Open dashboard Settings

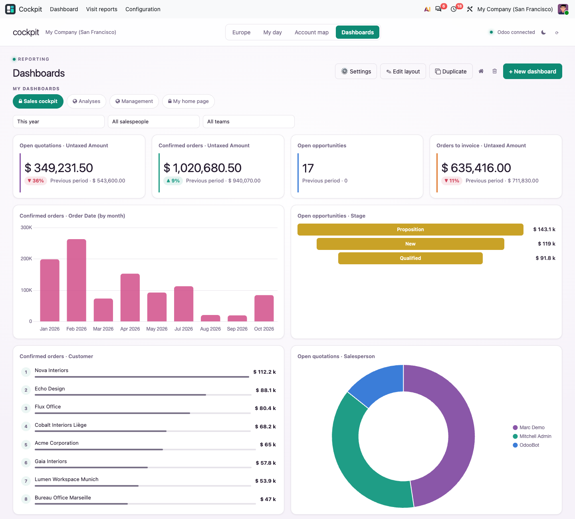pos(356,71)
